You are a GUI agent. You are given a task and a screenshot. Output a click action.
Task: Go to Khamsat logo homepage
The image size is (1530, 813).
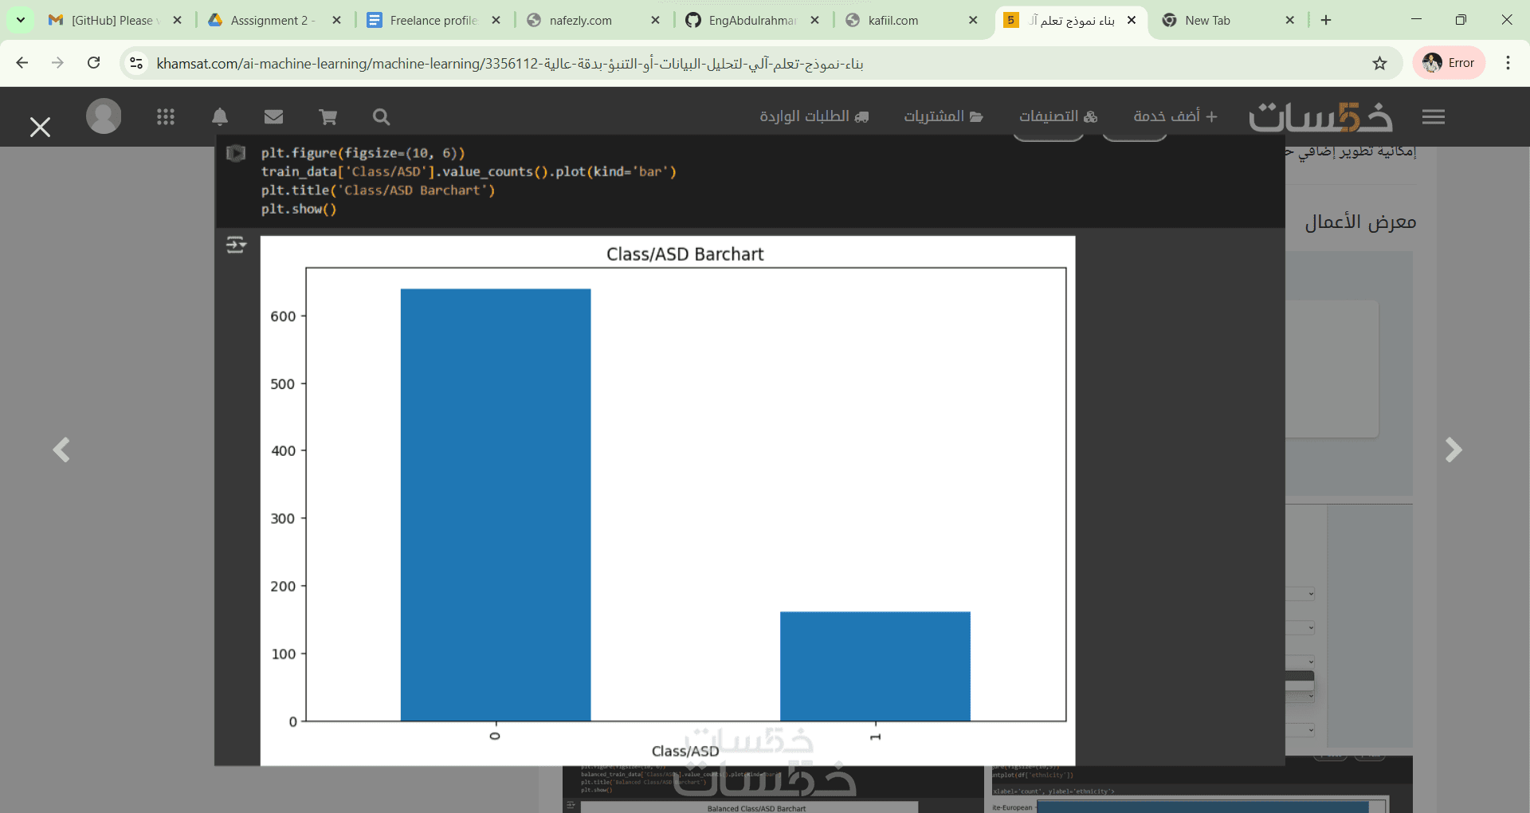pyautogui.click(x=1320, y=116)
